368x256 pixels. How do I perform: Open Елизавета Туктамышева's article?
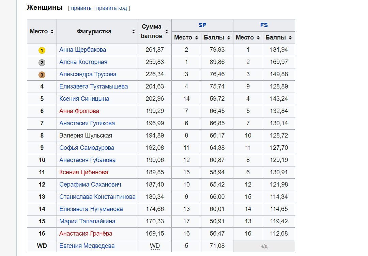(93, 86)
